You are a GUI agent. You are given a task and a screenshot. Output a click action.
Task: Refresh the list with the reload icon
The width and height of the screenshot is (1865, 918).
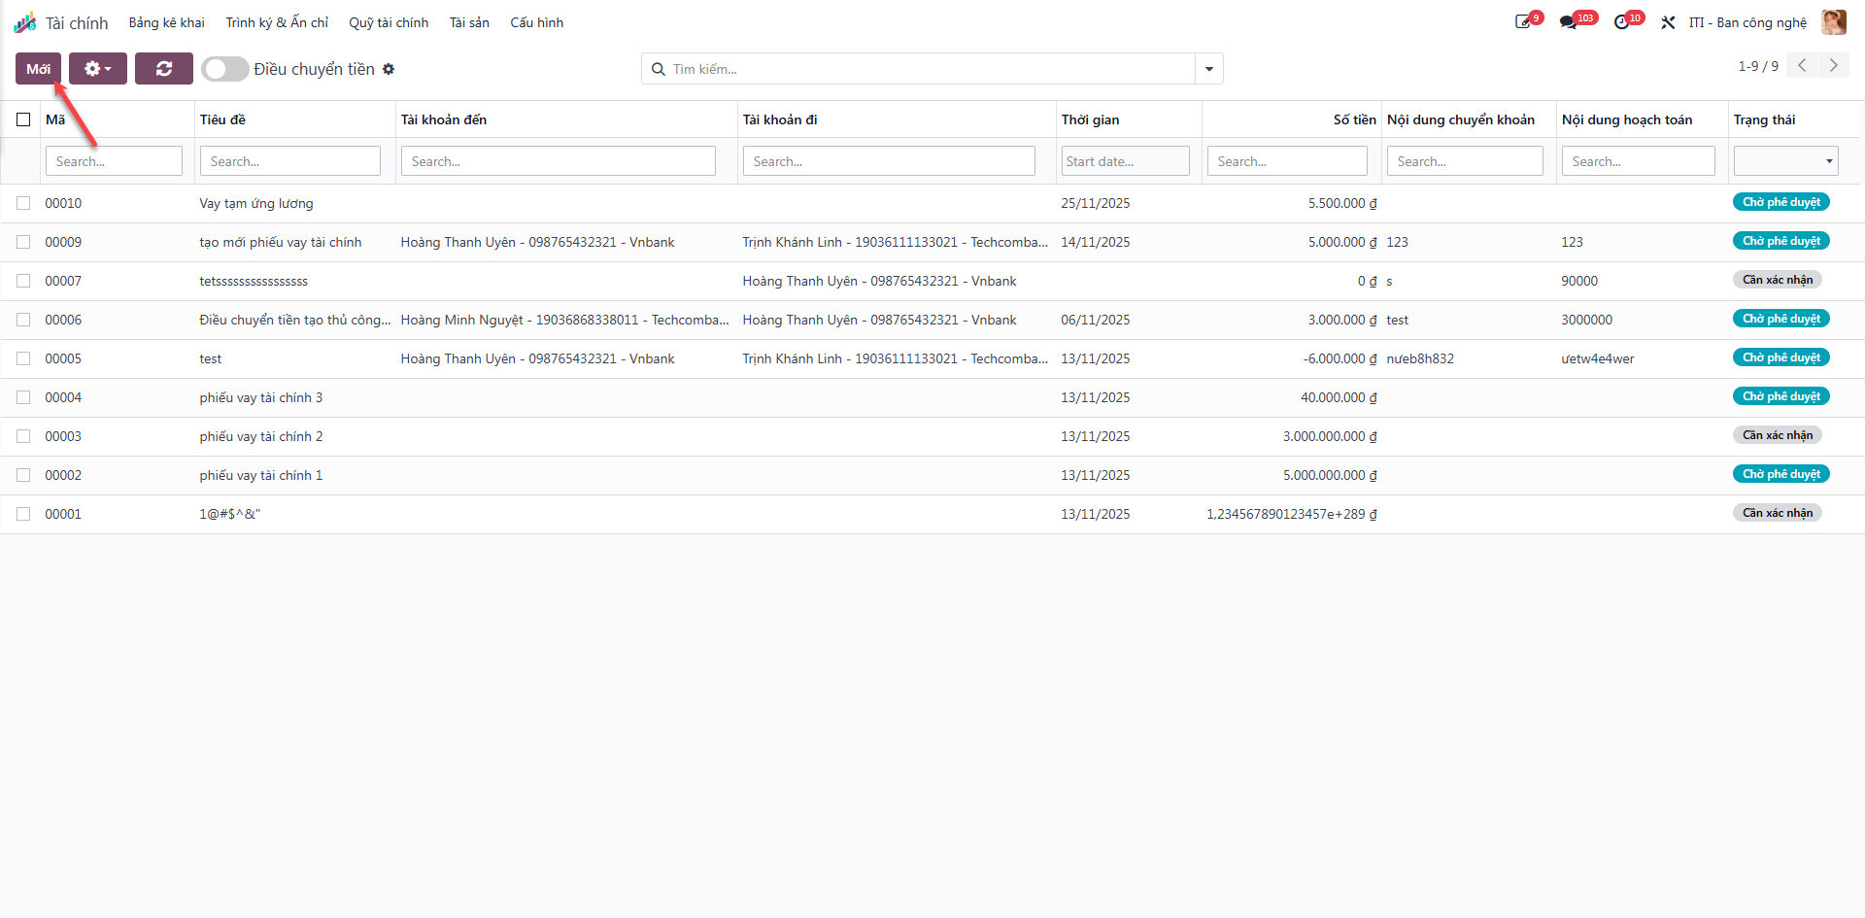(164, 69)
